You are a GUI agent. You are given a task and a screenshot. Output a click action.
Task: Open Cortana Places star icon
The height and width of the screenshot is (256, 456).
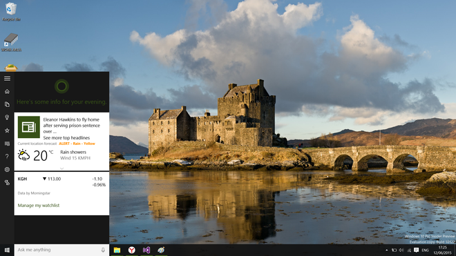click(x=7, y=130)
